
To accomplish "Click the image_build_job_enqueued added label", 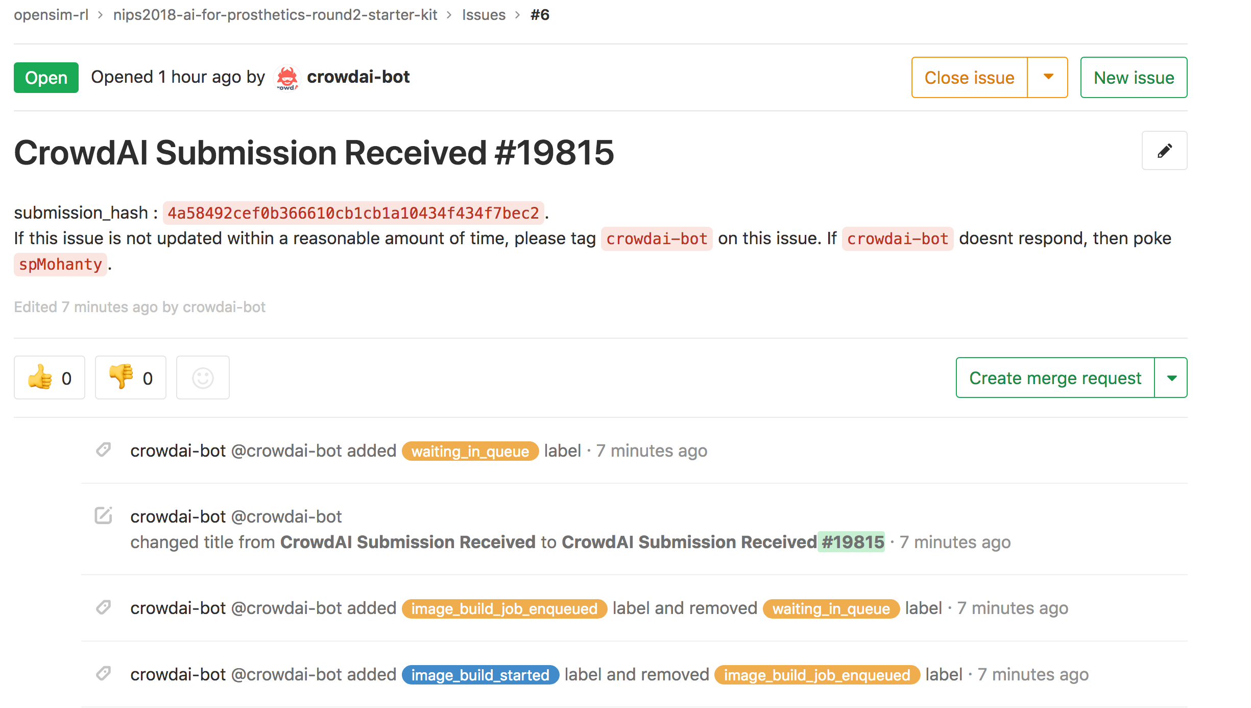I will click(504, 608).
